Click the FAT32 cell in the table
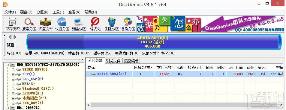286x110 pixels. click(x=164, y=74)
